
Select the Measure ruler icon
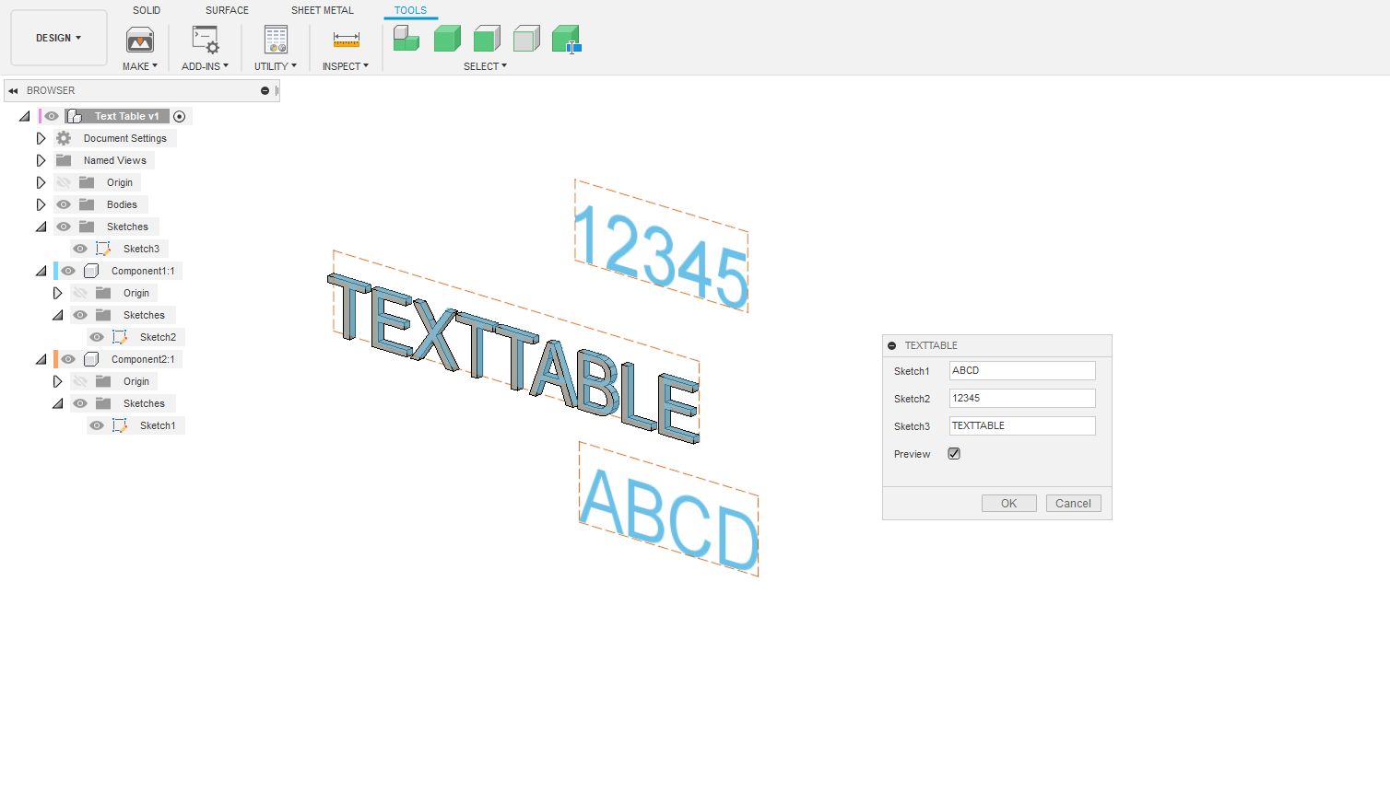tap(346, 40)
